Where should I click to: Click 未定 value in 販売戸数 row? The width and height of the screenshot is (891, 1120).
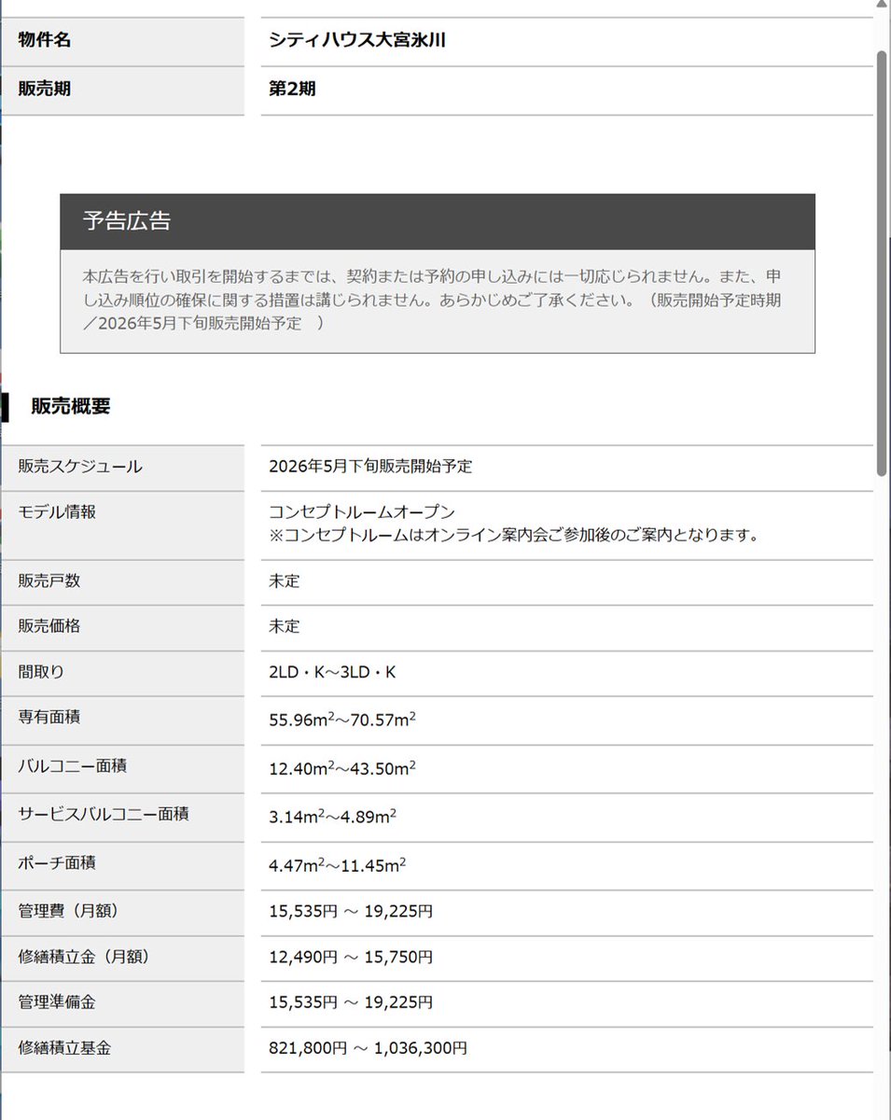(x=285, y=581)
